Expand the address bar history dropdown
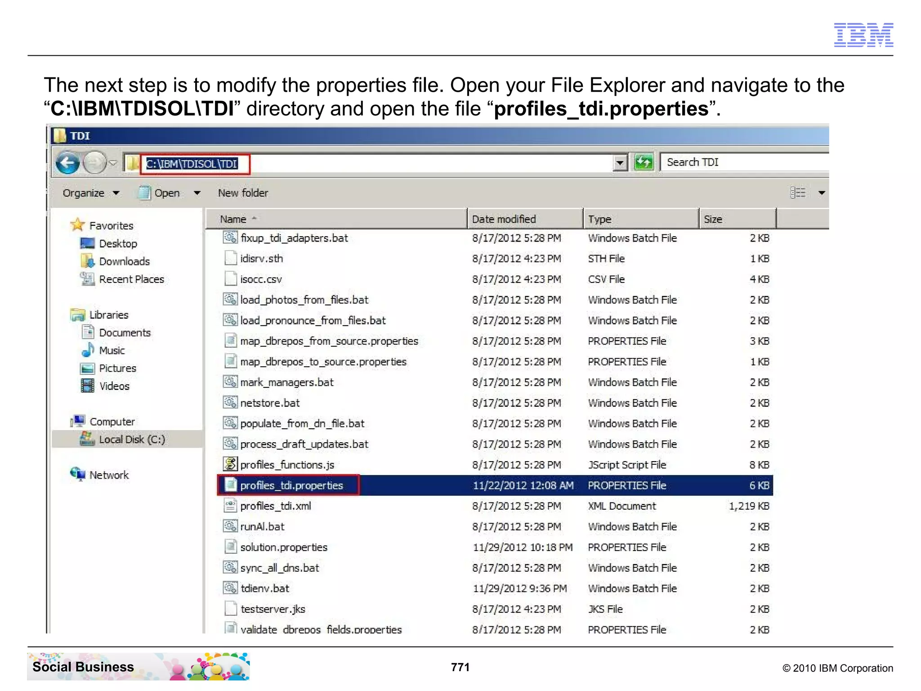The image size is (921, 691). [620, 162]
